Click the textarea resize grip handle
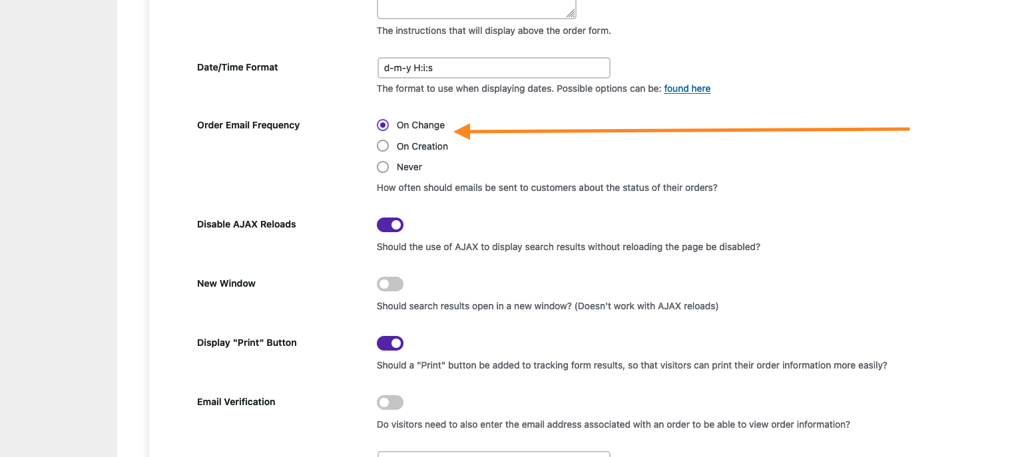Screen dimensions: 1016x457 (571, 13)
